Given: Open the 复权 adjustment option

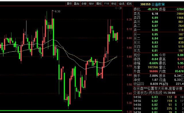Looking at the screenshot, I should coord(69,4).
